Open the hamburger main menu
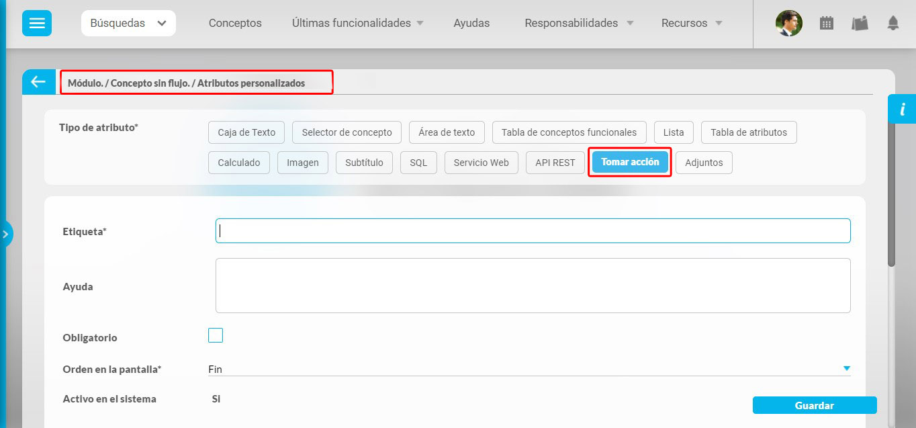Viewport: 916px width, 428px height. (37, 23)
